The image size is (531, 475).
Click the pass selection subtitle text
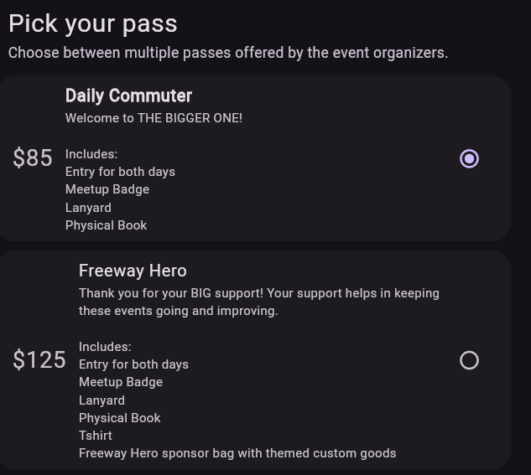(x=228, y=53)
